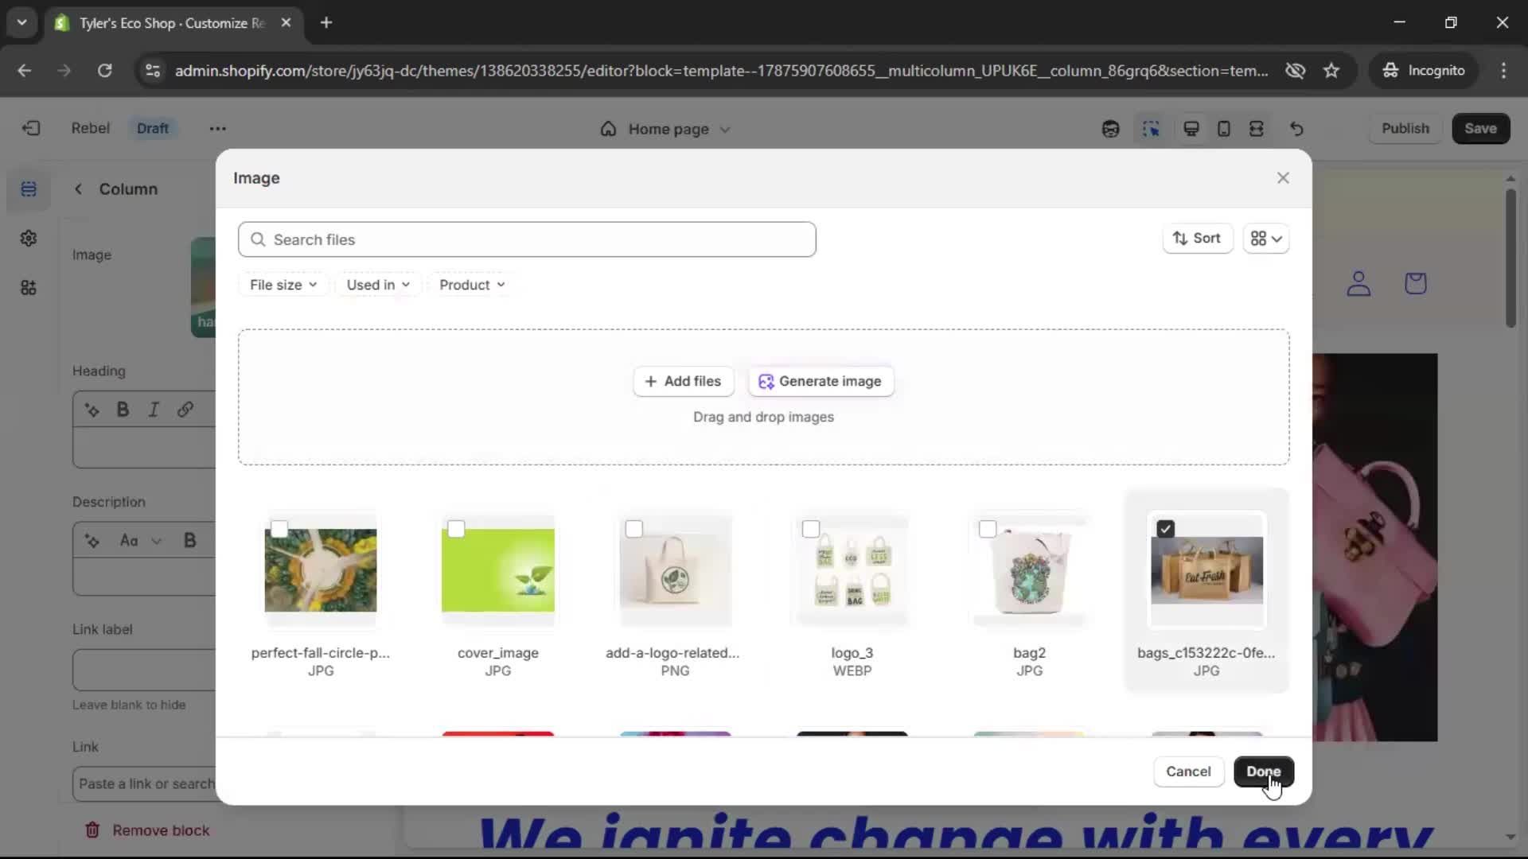This screenshot has width=1528, height=859.
Task: Switch to desktop preview icon
Action: (1191, 129)
